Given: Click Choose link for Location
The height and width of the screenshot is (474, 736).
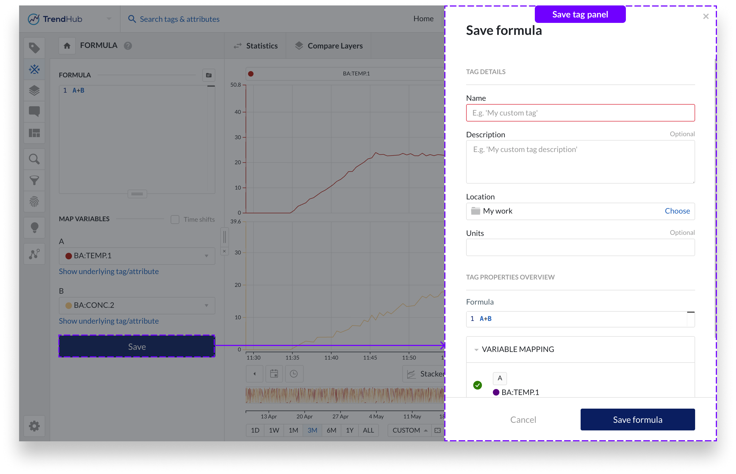Looking at the screenshot, I should [677, 211].
